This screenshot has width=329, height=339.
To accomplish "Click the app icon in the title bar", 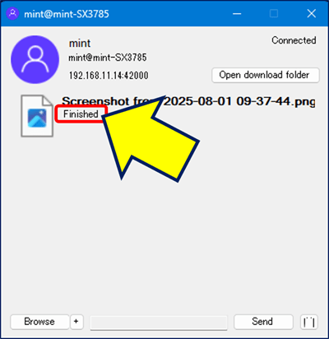I will 12,13.
